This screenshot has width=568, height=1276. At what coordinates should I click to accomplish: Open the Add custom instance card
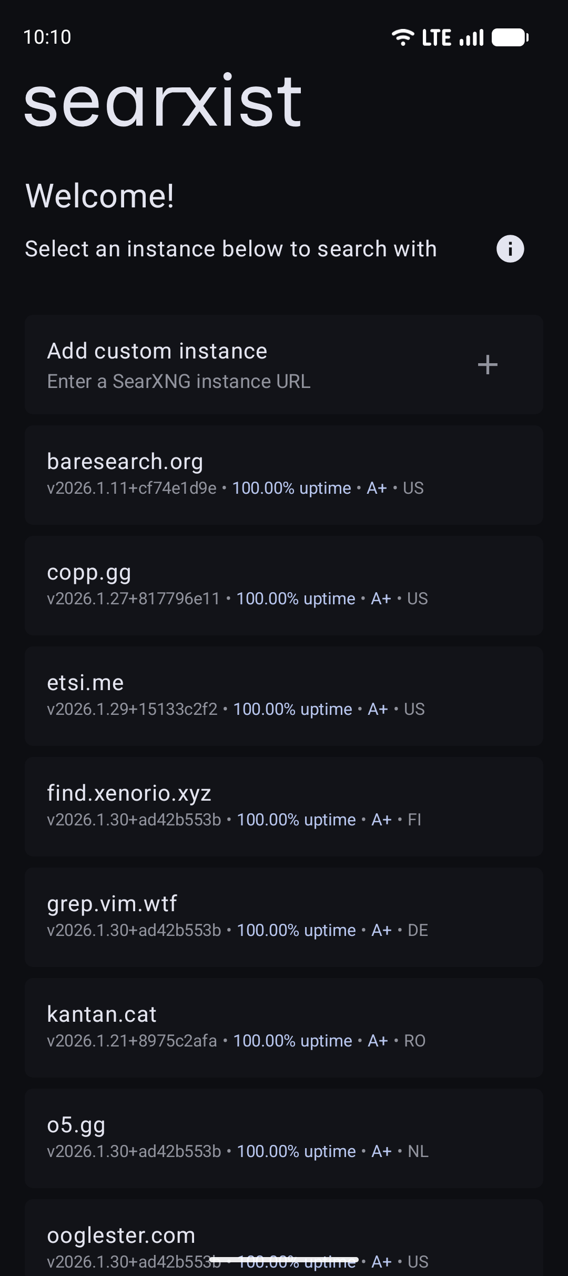click(x=284, y=365)
